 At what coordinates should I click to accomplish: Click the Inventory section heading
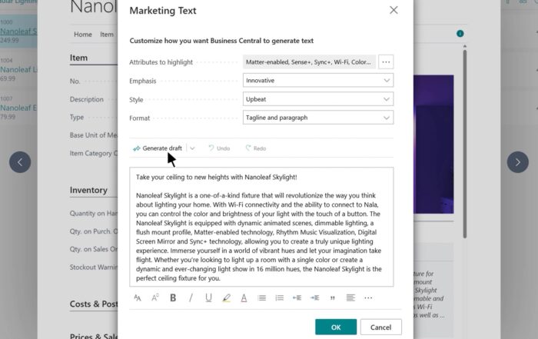point(88,190)
